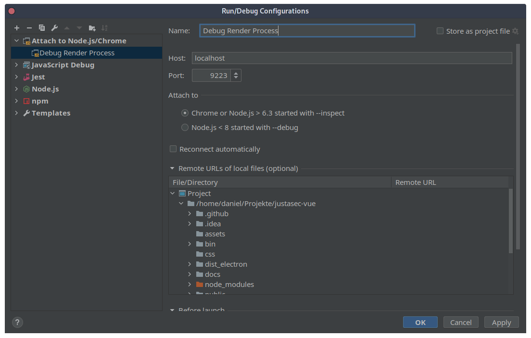Viewport: 531px width, 338px height.
Task: Check the Reconnect automatically option
Action: (x=173, y=149)
